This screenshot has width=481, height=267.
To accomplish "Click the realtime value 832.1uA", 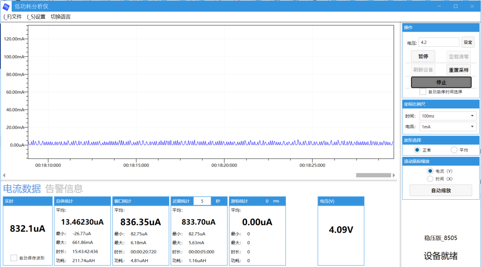I will [28, 229].
